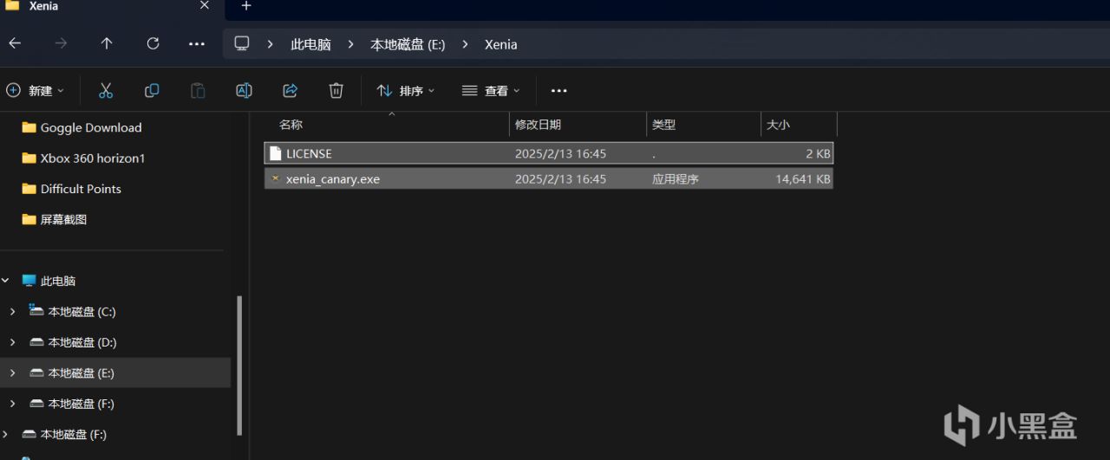Collapse the 此电脑 tree node
Image resolution: width=1110 pixels, height=460 pixels.
pyautogui.click(x=5, y=281)
